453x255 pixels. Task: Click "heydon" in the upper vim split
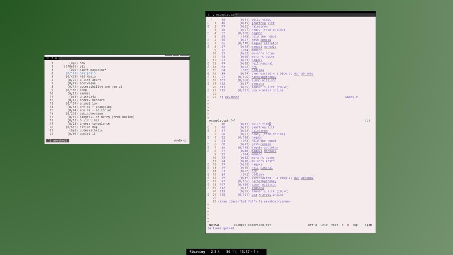tap(257, 33)
